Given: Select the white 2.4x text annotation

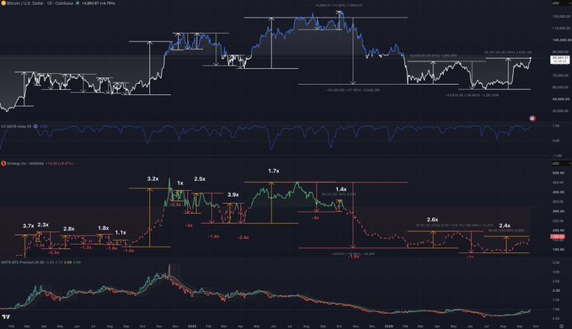Looking at the screenshot, I should (505, 226).
